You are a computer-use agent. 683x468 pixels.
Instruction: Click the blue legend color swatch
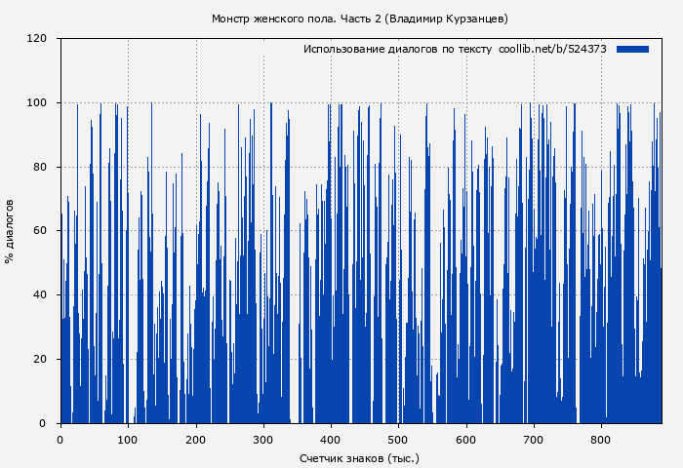pos(632,49)
